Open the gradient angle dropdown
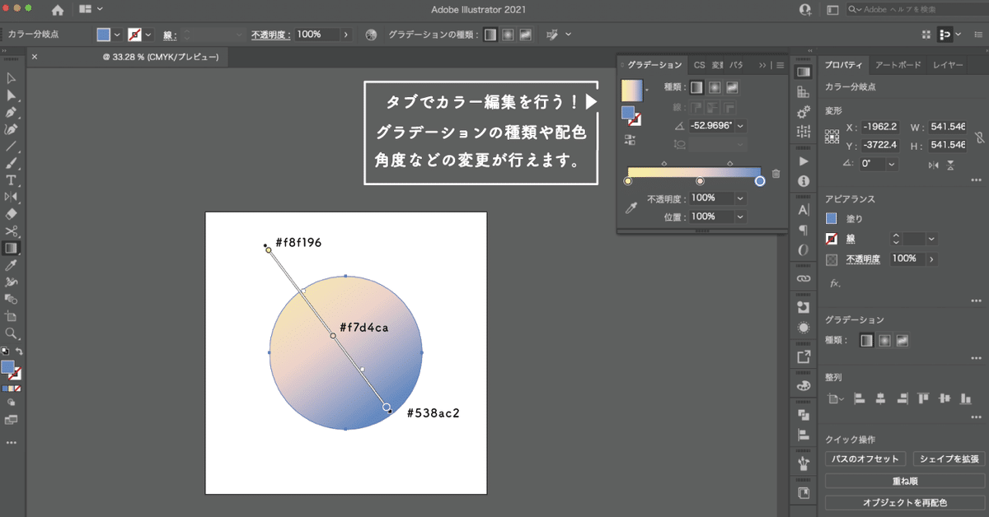 click(739, 126)
